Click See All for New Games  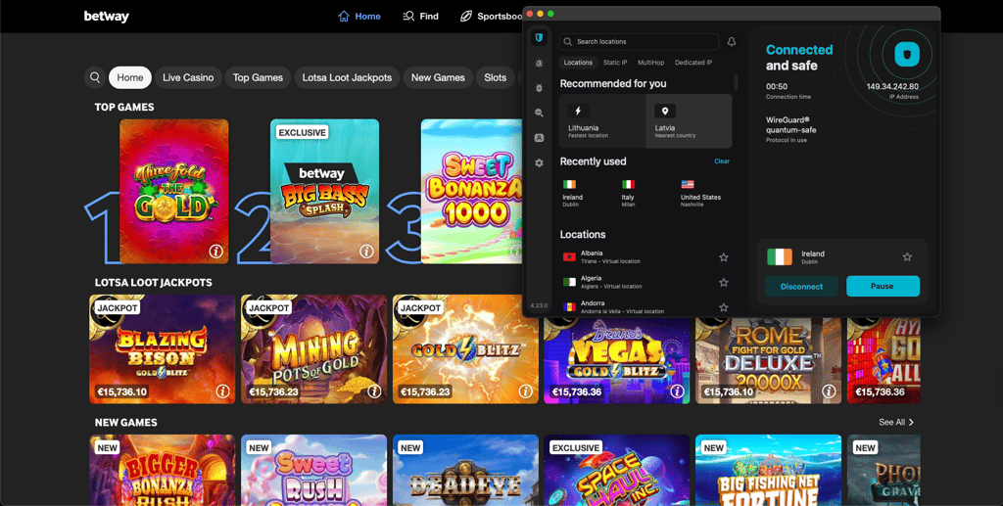tap(896, 422)
